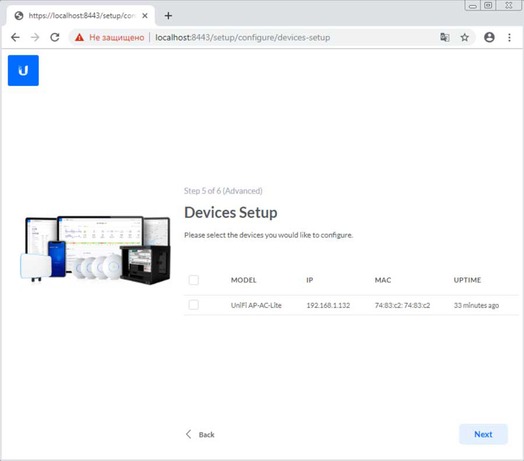
Task: Click the UniFi devices product image
Action: coord(95,250)
